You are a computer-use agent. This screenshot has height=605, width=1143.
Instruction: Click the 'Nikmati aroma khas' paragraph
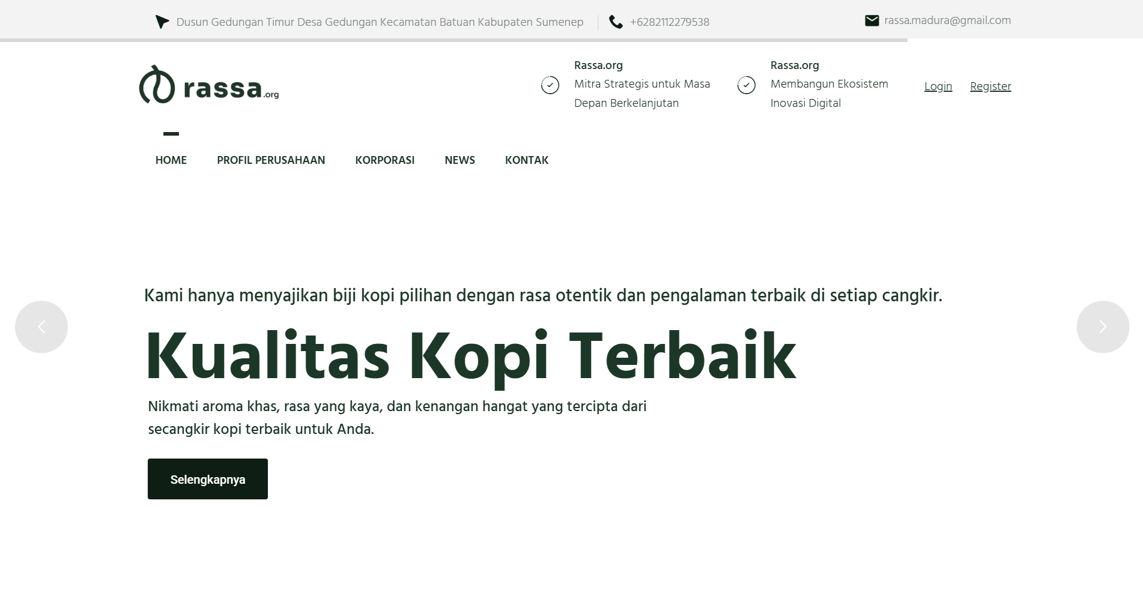click(397, 418)
